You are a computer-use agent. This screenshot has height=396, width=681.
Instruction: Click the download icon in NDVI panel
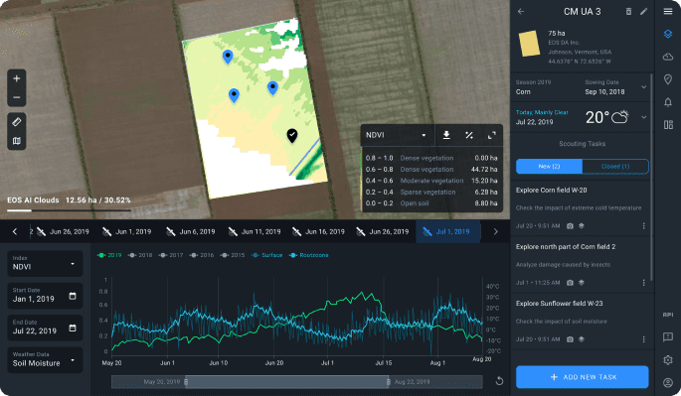(x=446, y=135)
